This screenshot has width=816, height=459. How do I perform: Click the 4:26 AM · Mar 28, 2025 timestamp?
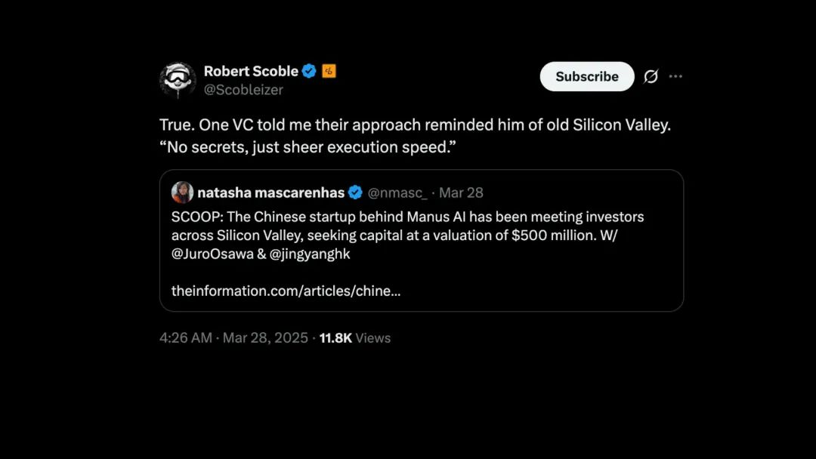pyautogui.click(x=233, y=337)
